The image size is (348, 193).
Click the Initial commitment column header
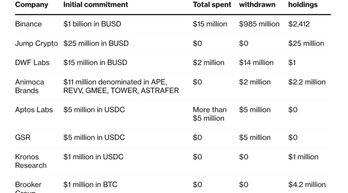96,5
